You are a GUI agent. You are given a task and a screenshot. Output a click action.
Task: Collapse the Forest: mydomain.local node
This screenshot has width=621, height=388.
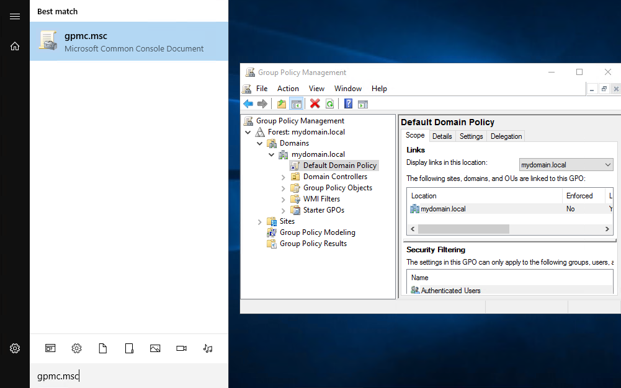248,132
